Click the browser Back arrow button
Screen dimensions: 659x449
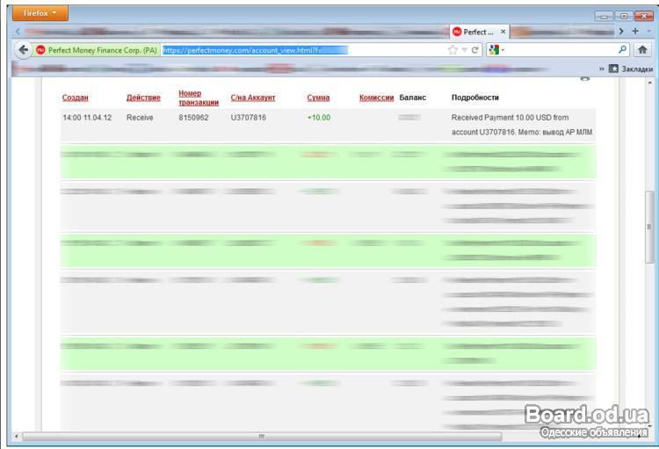[24, 50]
